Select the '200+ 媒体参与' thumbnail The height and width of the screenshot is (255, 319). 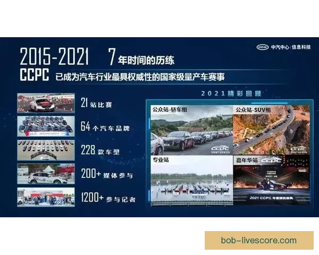[46, 174]
